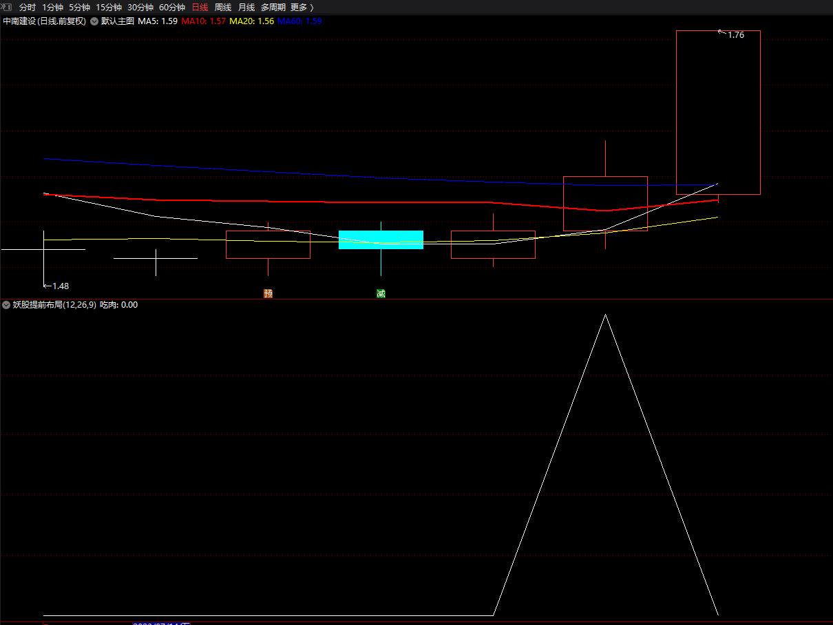The height and width of the screenshot is (625, 833).
Task: Click the stock title 中南建设(日线.前复权)
Action: (x=44, y=21)
